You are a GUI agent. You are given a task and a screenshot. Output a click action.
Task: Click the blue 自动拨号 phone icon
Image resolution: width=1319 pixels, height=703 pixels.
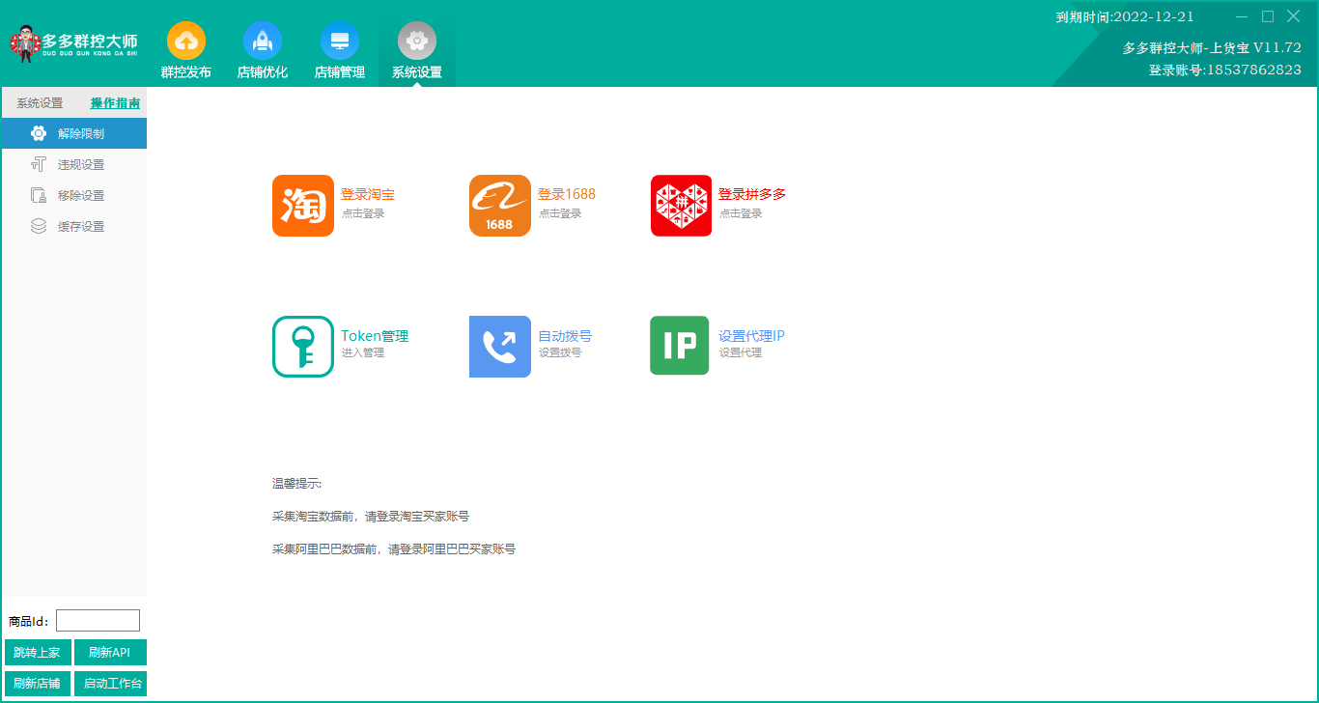click(499, 347)
